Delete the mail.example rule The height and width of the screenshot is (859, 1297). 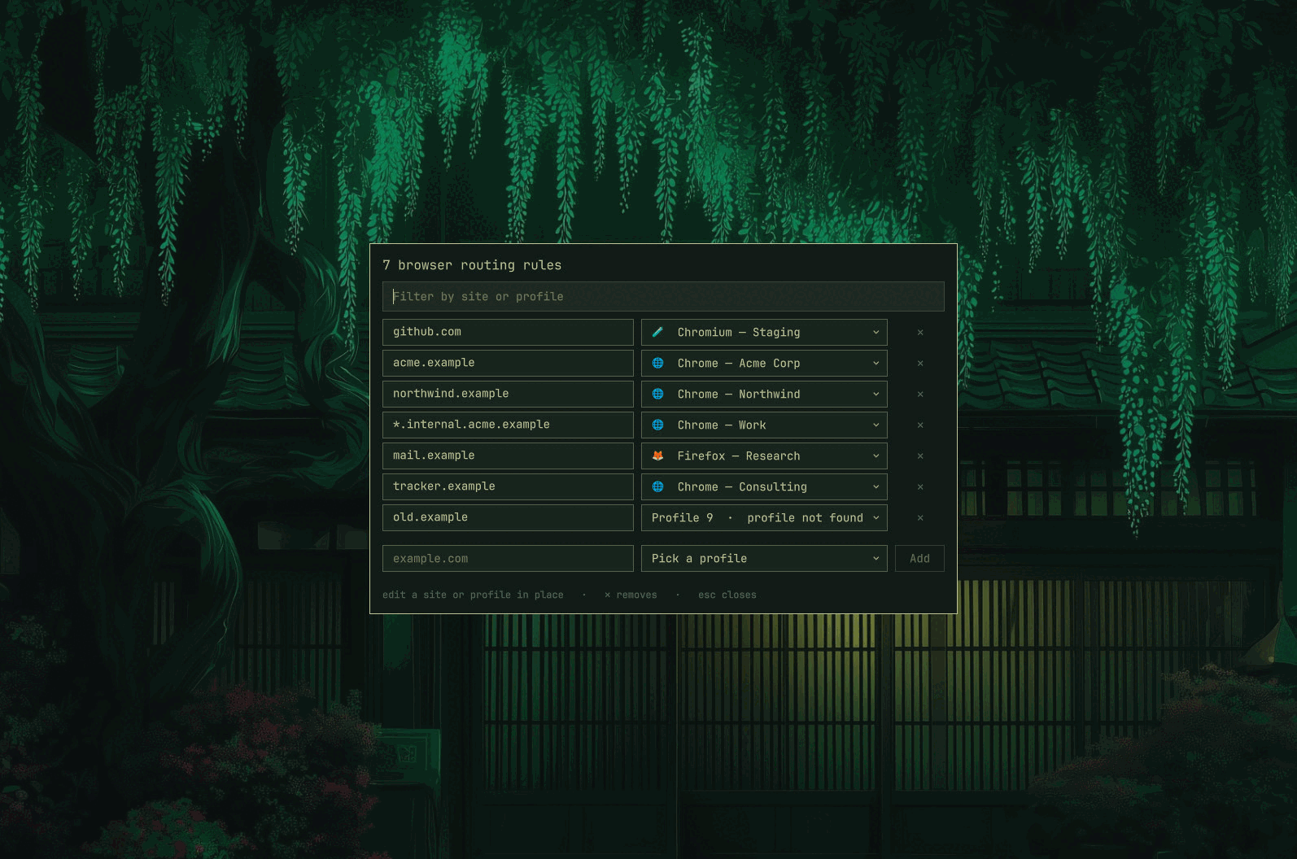pyautogui.click(x=920, y=456)
